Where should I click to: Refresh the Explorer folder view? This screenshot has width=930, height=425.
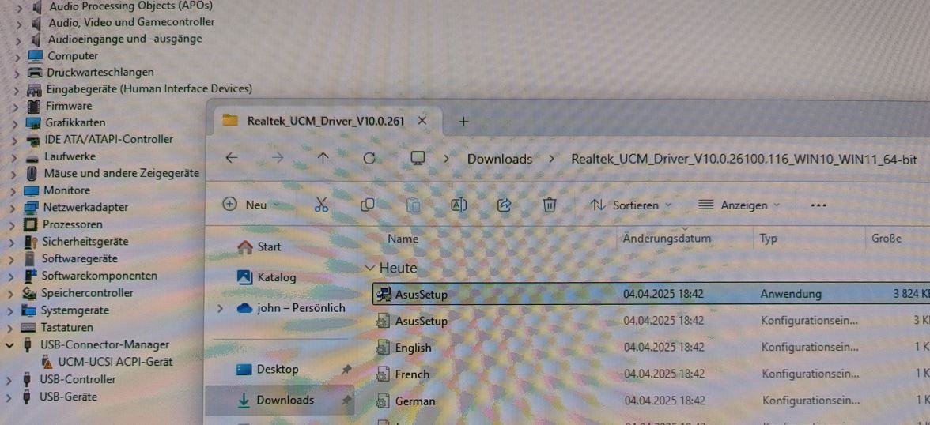[369, 158]
